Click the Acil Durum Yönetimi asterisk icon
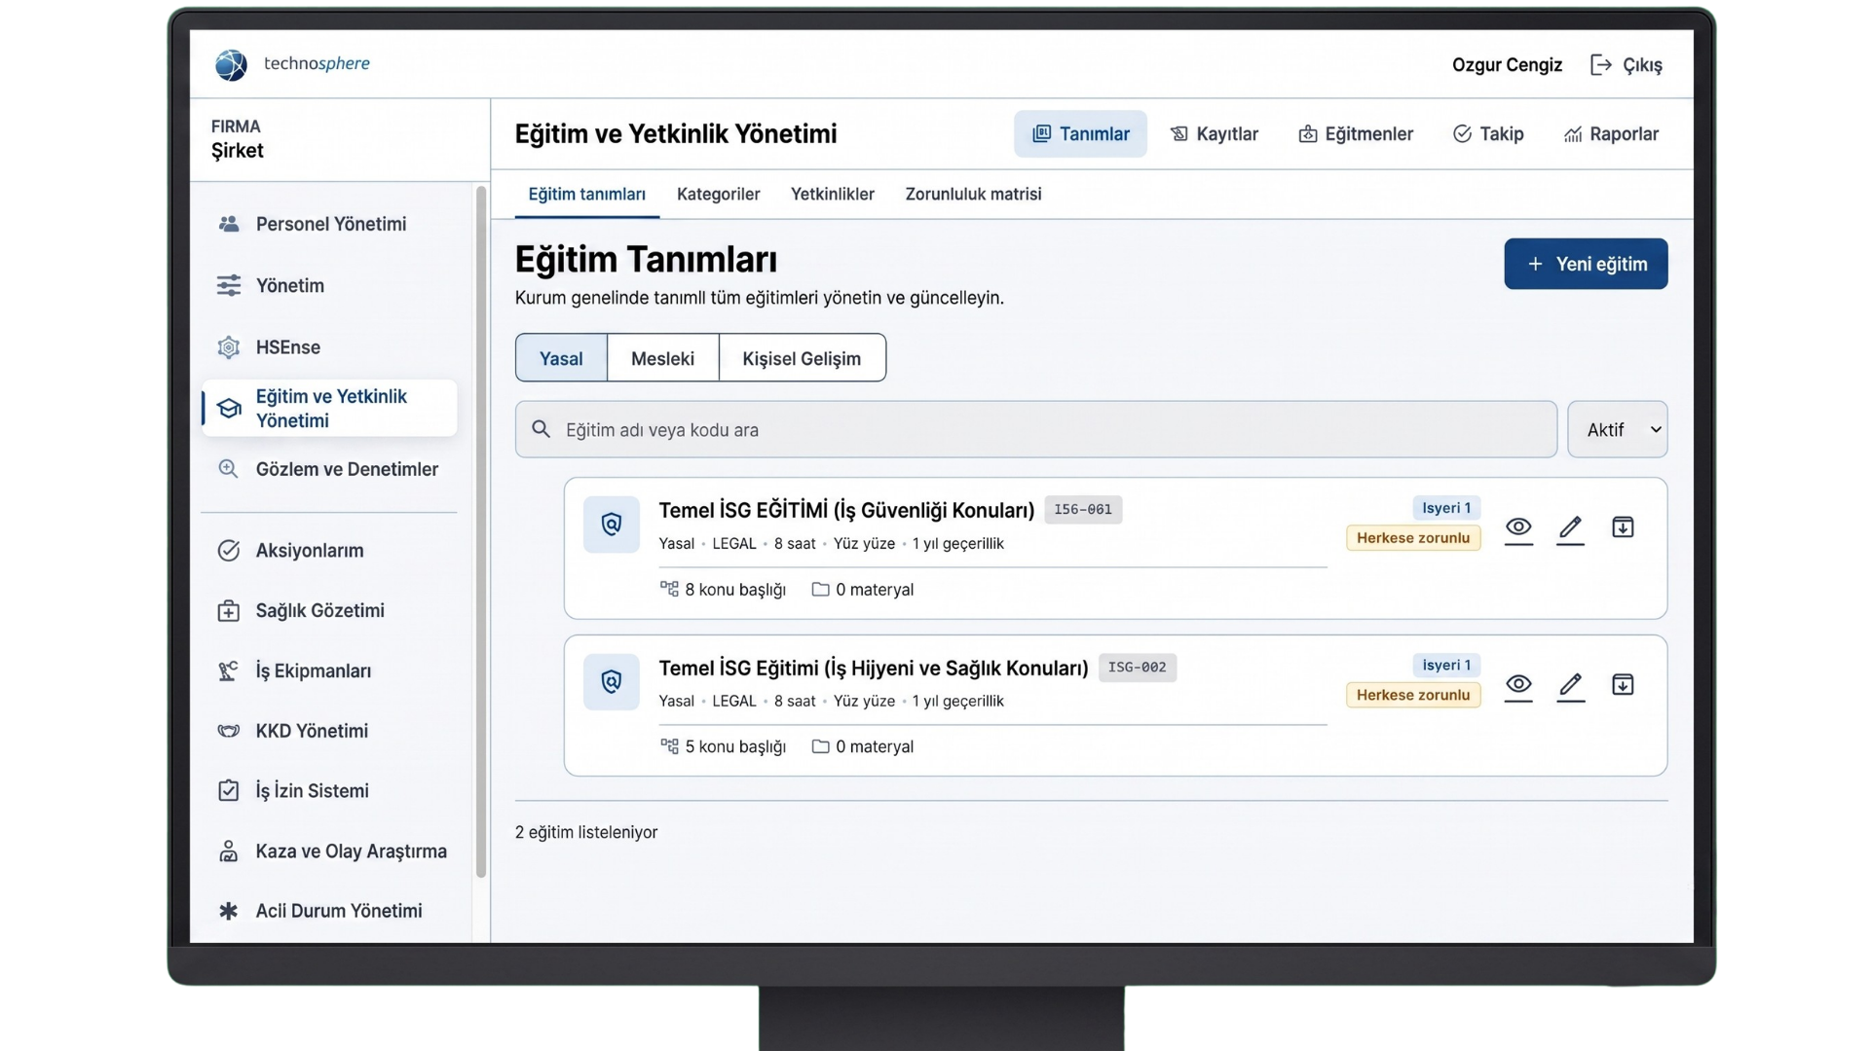The width and height of the screenshot is (1870, 1051). (229, 912)
